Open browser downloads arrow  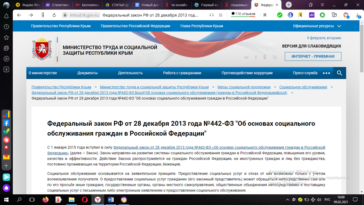pos(358,15)
